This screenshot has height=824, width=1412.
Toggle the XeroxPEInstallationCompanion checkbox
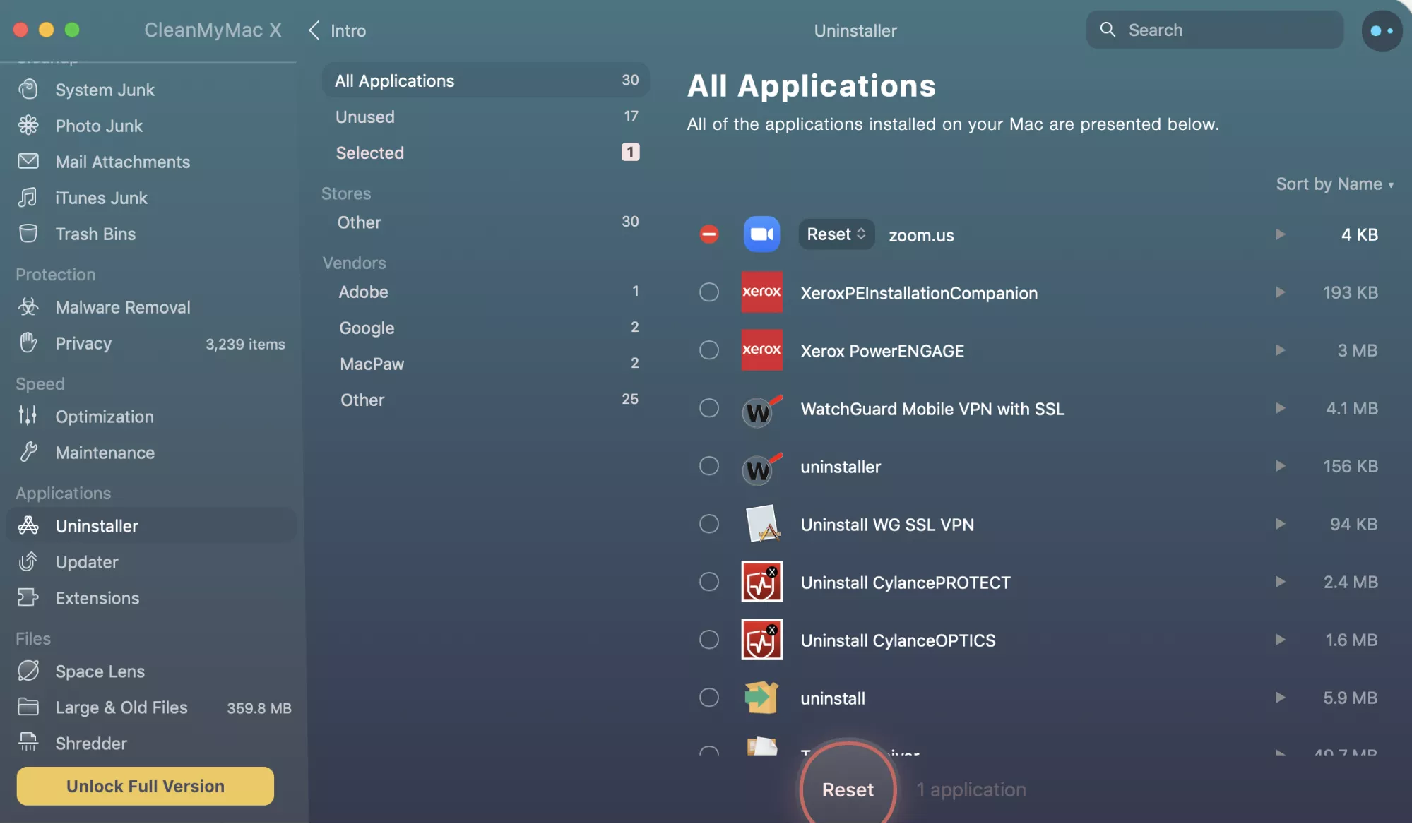click(x=708, y=292)
